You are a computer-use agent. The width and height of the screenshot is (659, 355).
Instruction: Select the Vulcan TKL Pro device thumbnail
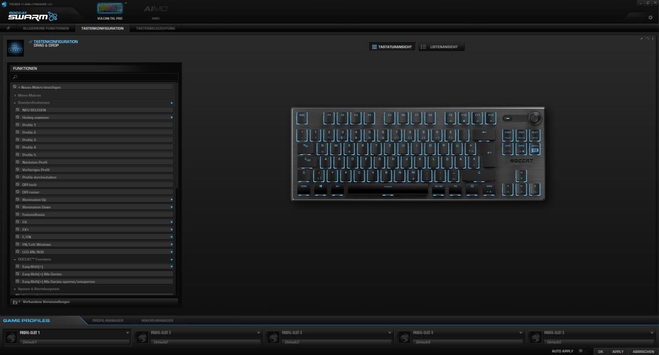coord(110,9)
